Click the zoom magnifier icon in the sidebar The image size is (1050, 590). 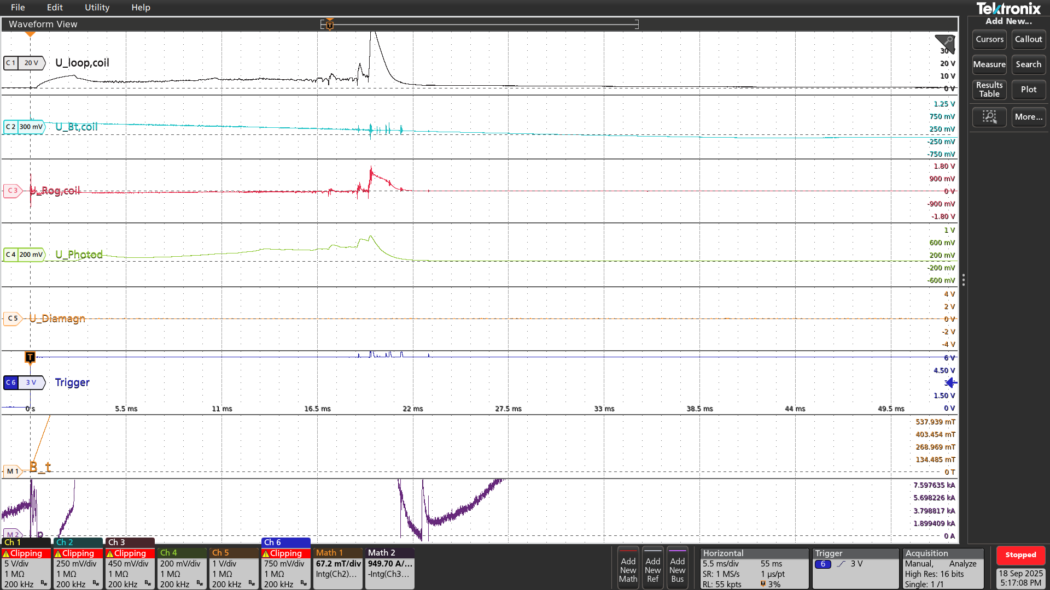pyautogui.click(x=989, y=117)
